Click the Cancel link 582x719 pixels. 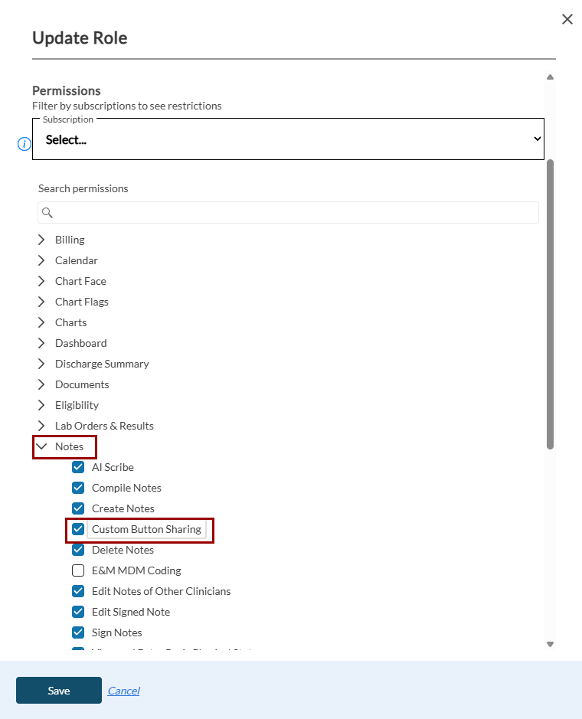(123, 691)
